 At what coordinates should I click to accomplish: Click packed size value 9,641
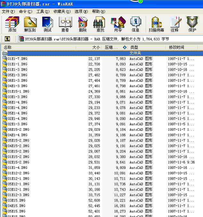pyautogui.click(x=121, y=162)
